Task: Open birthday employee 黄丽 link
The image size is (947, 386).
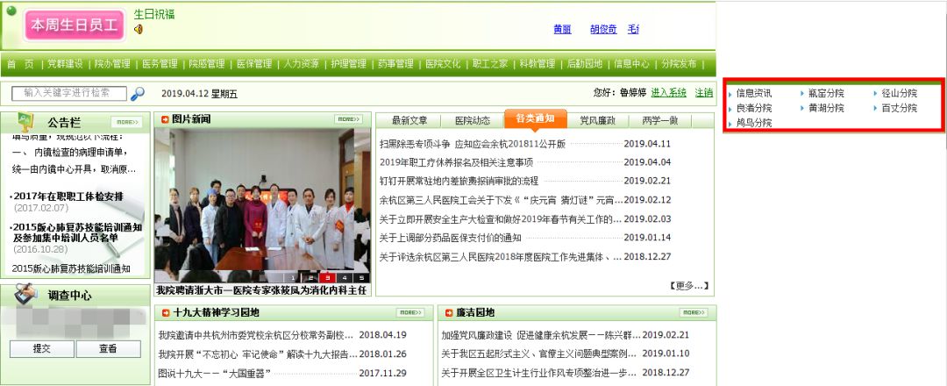Action: click(x=562, y=29)
